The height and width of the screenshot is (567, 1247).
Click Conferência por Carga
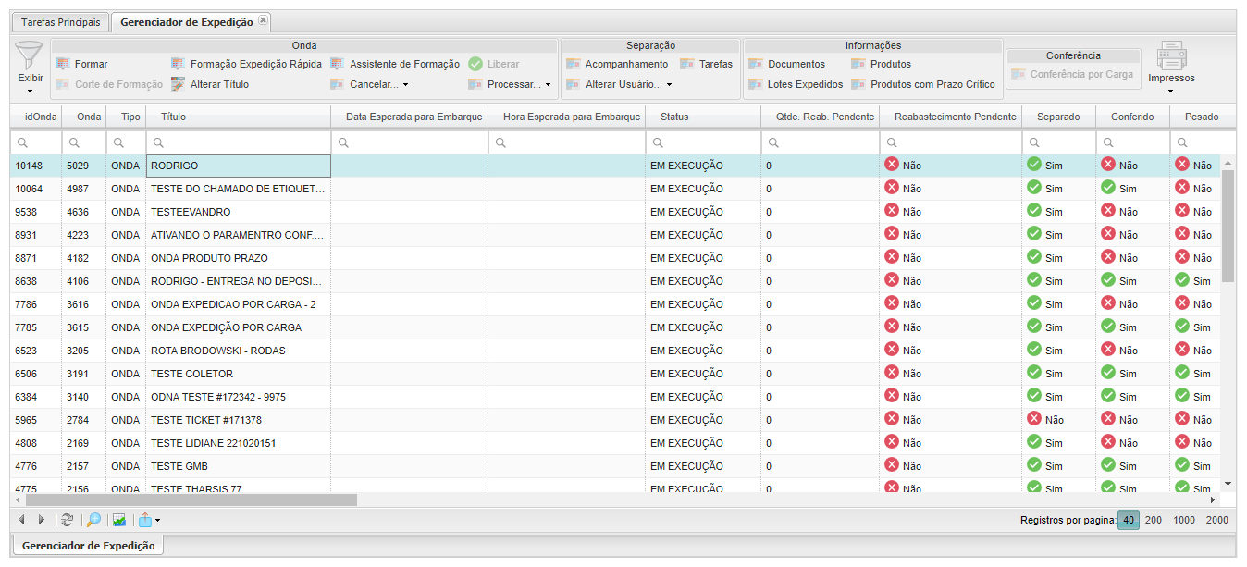[x=1072, y=74]
